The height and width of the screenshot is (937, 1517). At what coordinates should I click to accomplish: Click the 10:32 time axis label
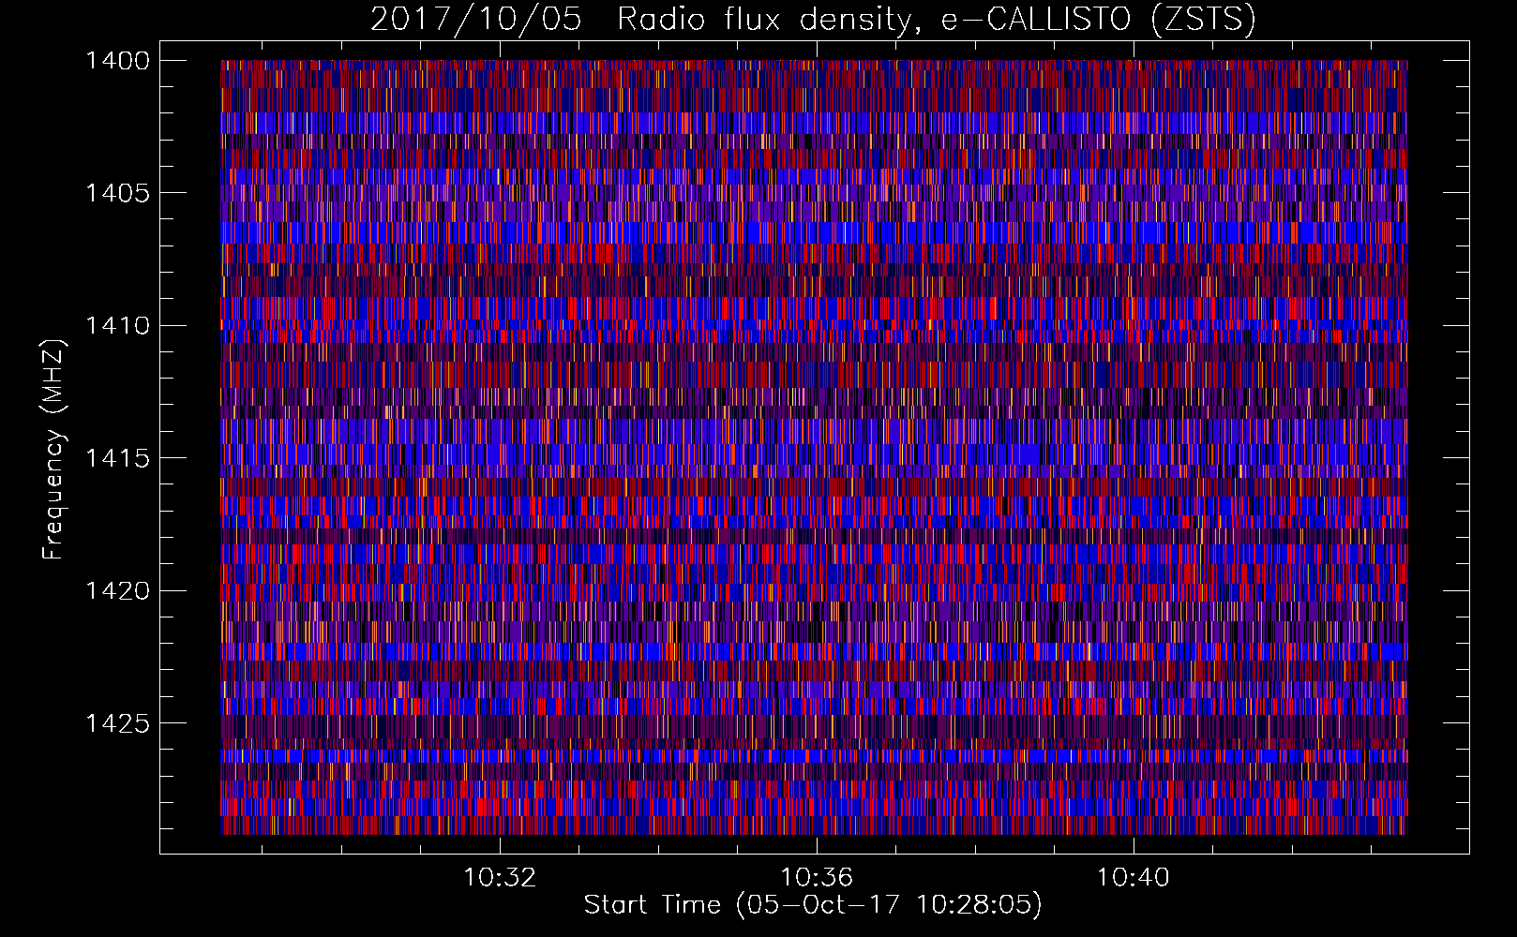pos(501,877)
